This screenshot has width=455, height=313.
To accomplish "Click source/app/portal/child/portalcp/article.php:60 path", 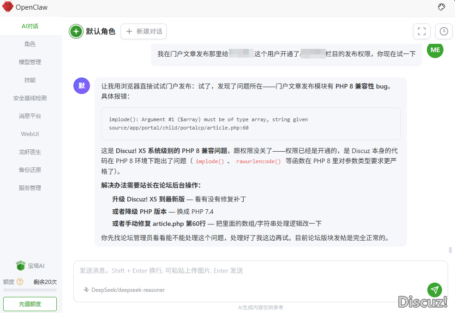I will coord(179,128).
